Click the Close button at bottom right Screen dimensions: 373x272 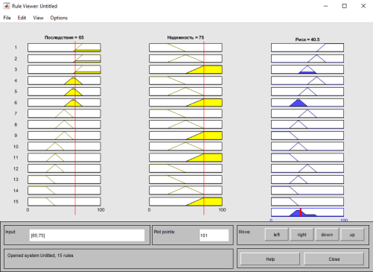pos(334,259)
